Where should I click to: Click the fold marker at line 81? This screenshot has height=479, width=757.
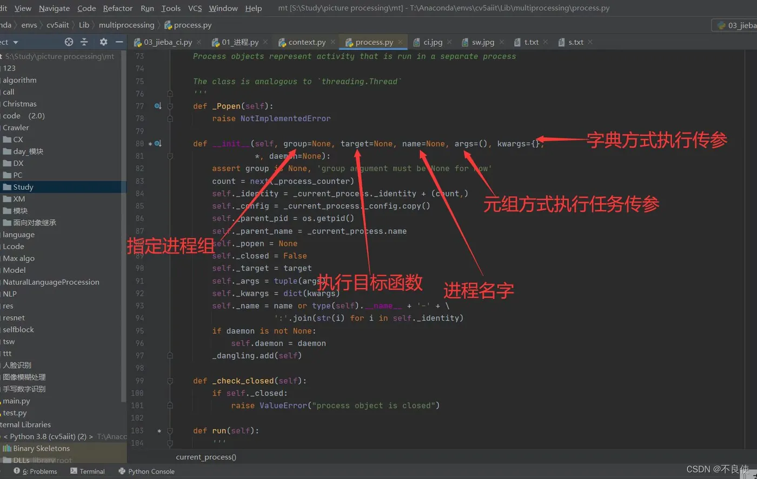170,156
